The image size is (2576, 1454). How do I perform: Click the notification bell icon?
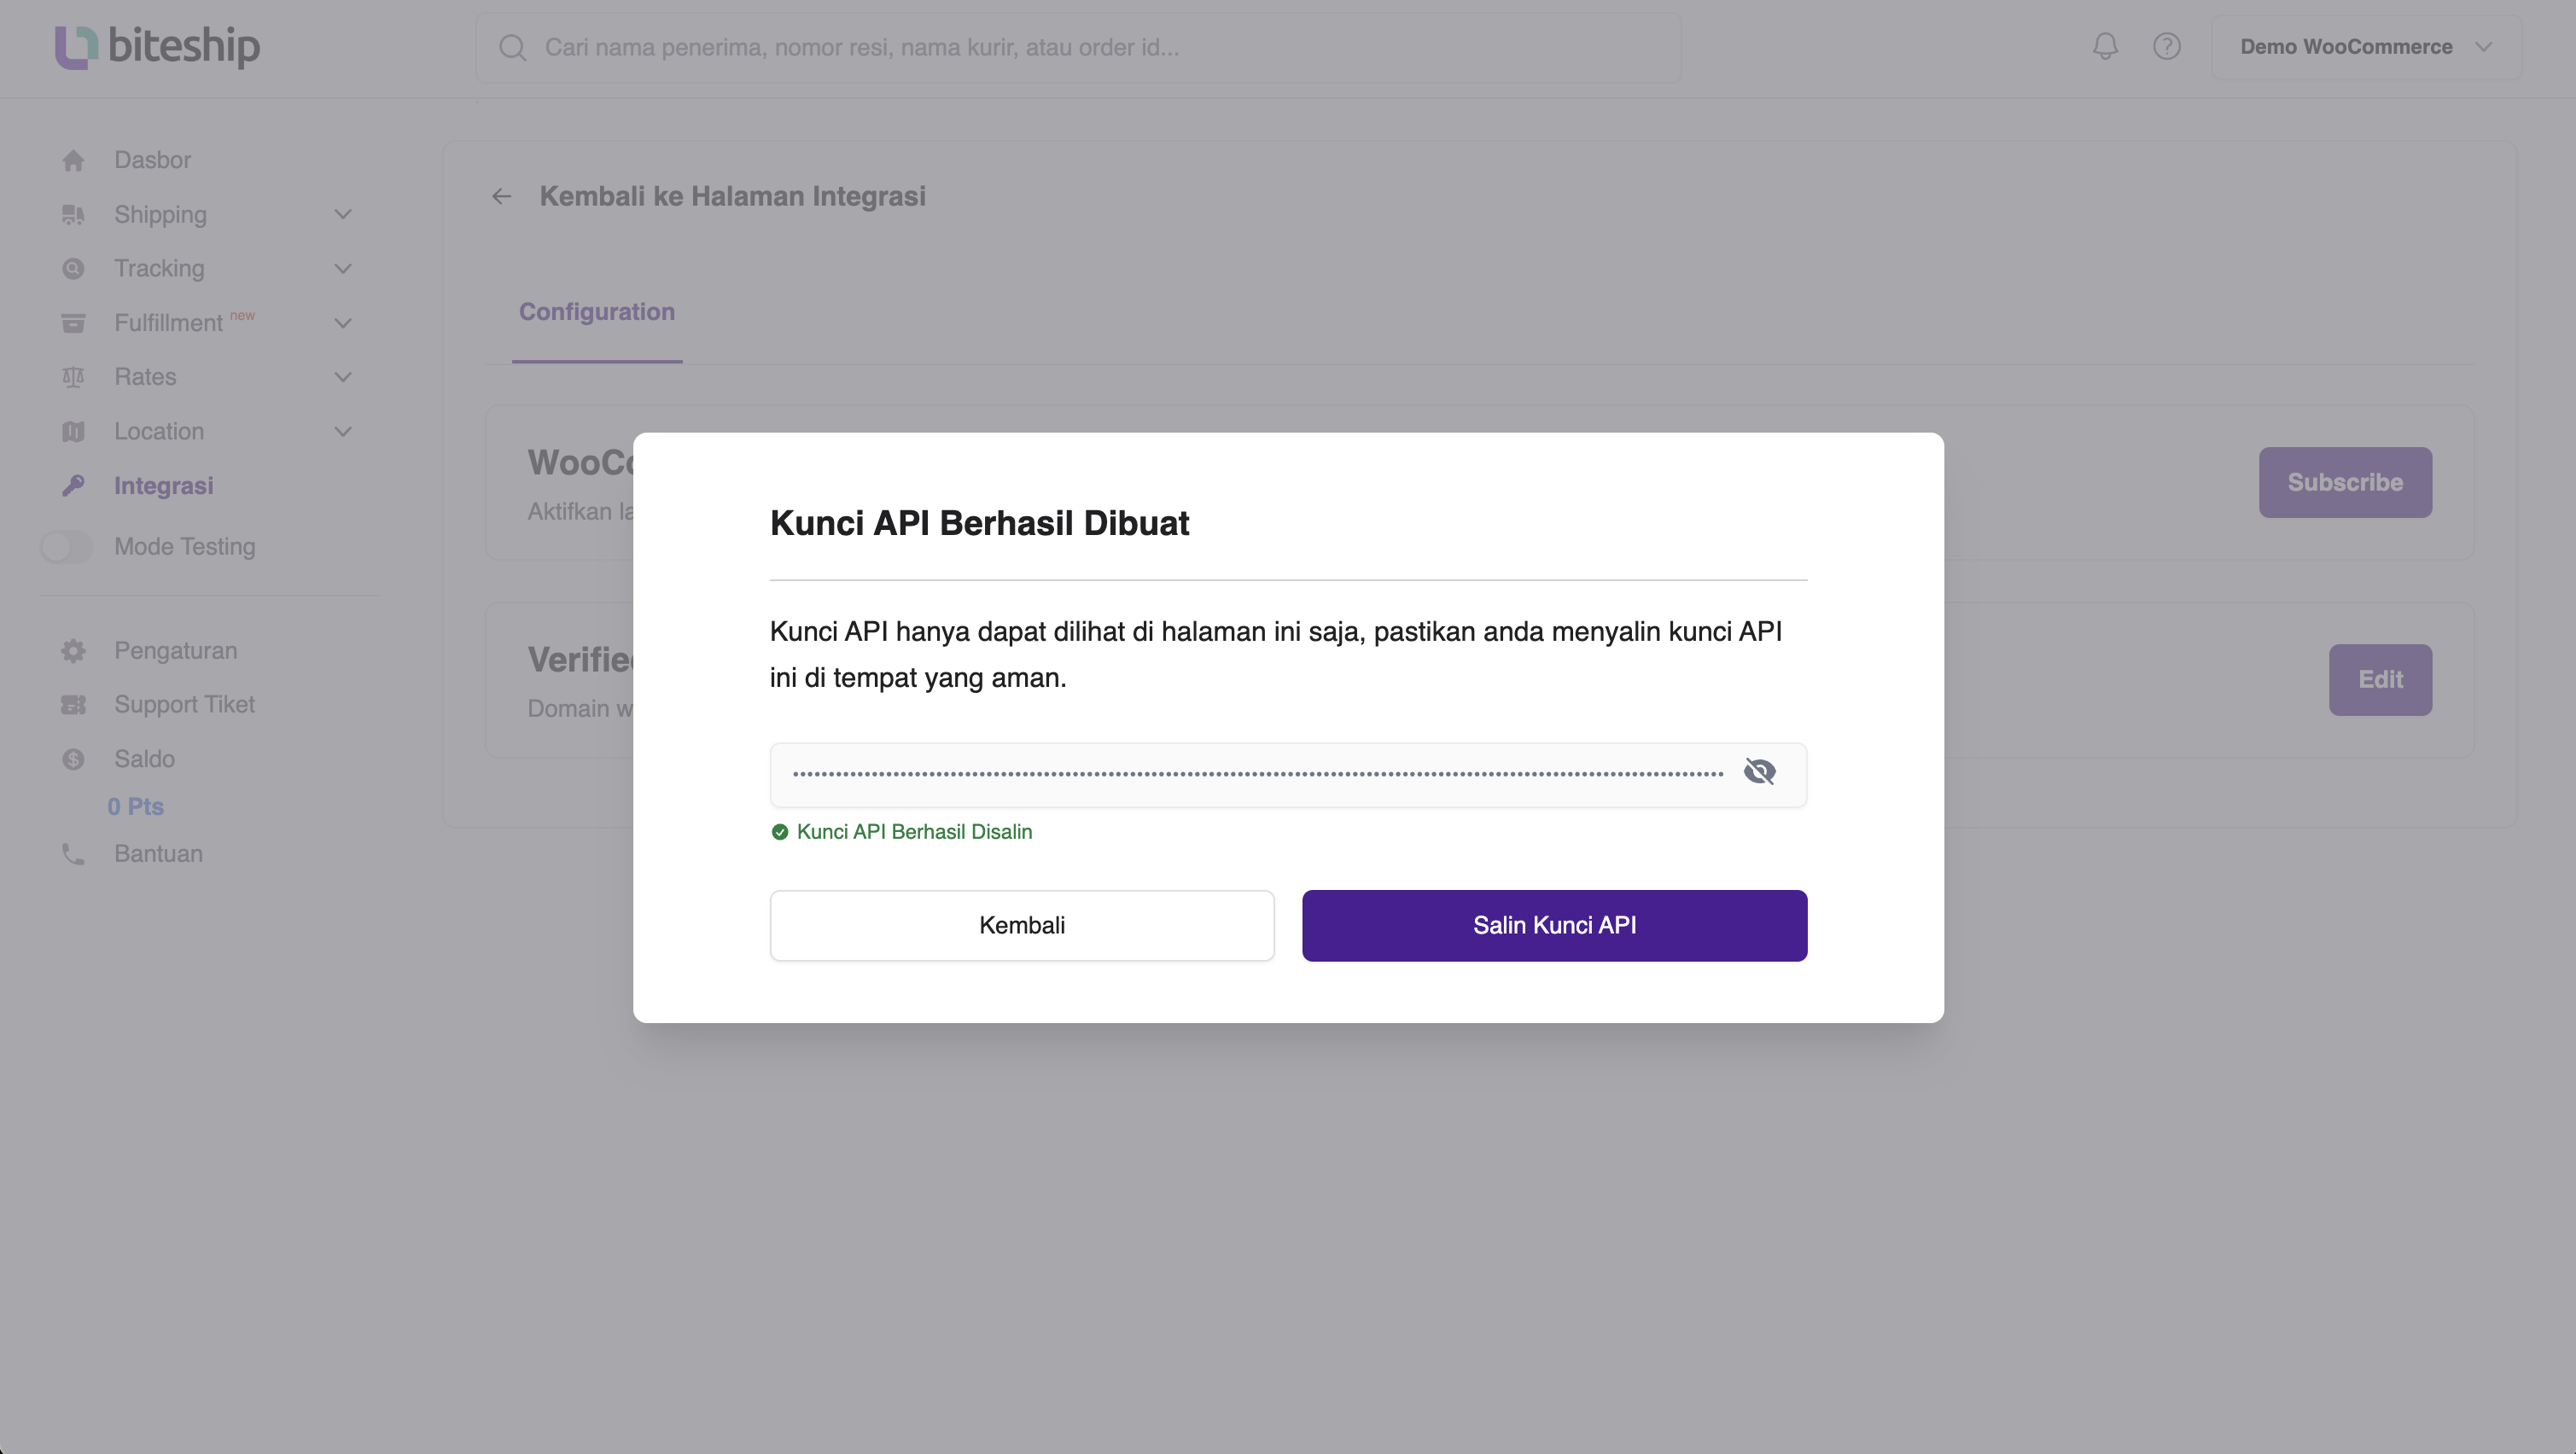click(x=2105, y=46)
